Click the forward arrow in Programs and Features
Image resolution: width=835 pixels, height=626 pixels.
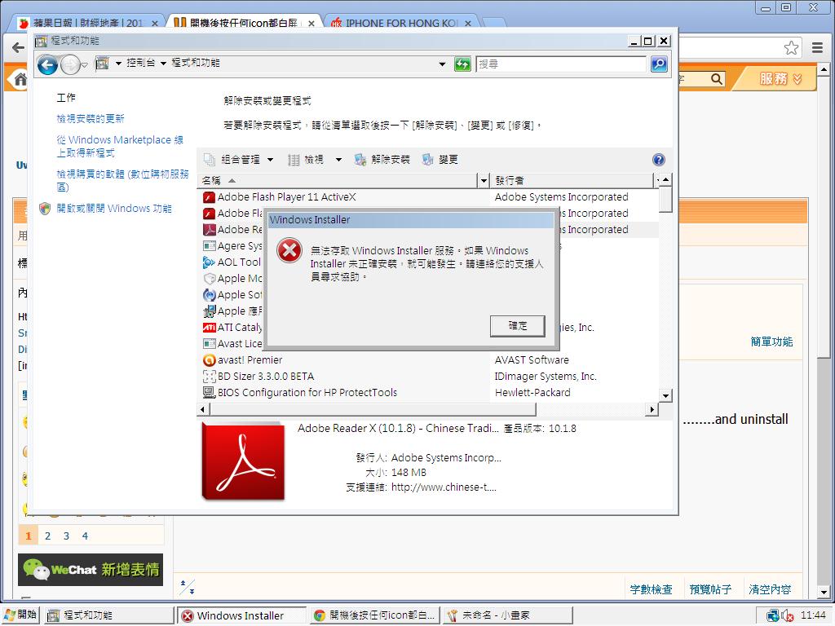70,65
